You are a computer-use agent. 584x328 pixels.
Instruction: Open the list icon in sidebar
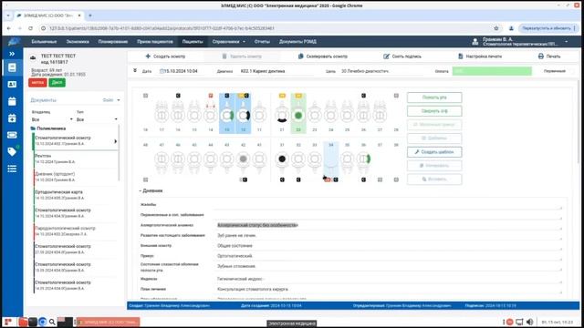(x=12, y=169)
